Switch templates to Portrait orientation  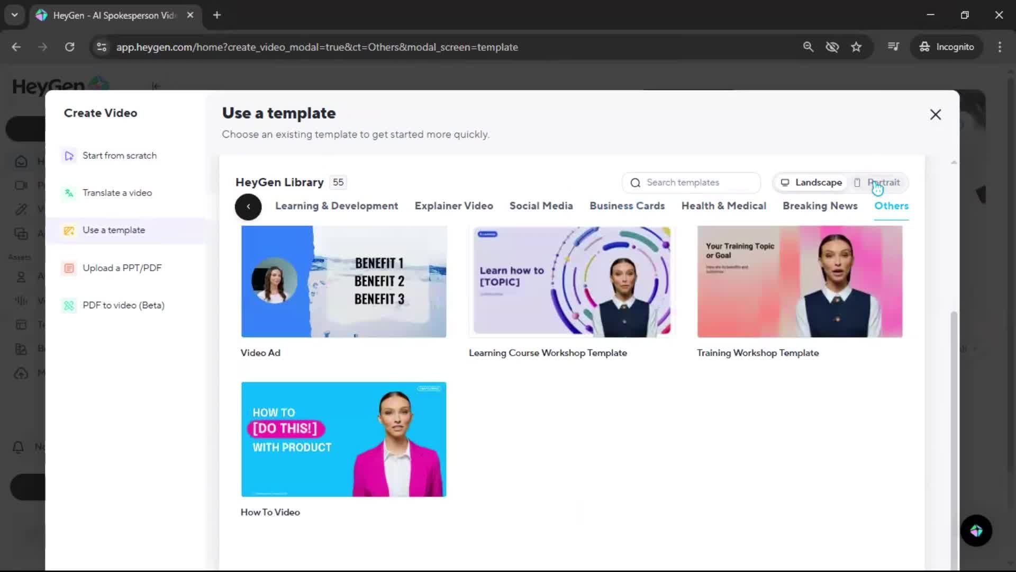click(877, 183)
